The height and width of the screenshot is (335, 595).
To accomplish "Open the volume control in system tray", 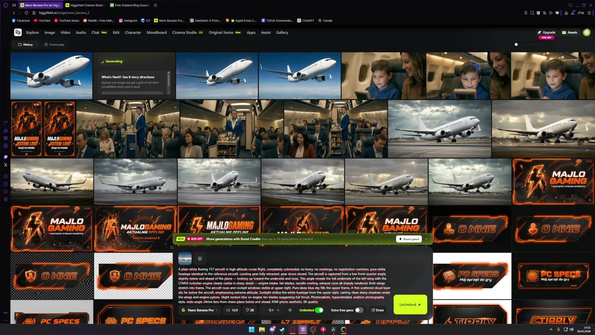I will [571, 329].
